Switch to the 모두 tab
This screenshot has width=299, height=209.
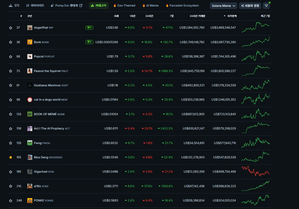click(x=14, y=5)
